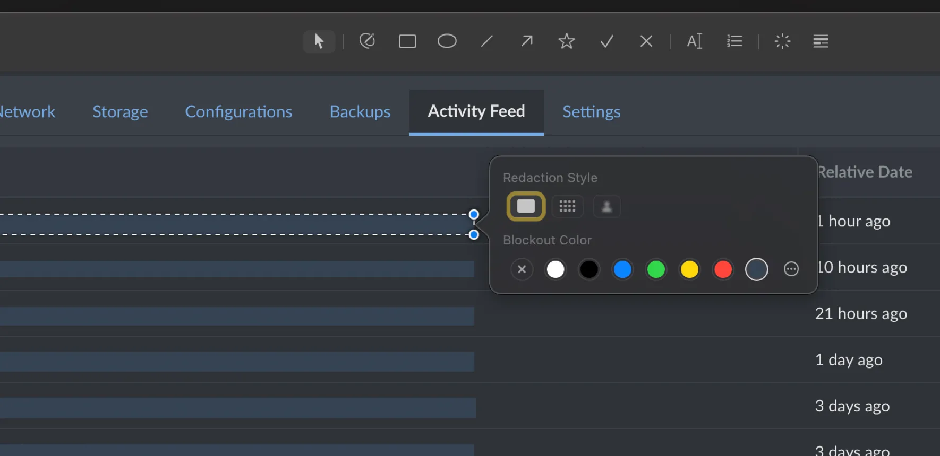Open more colors ellipsis button

(x=791, y=269)
